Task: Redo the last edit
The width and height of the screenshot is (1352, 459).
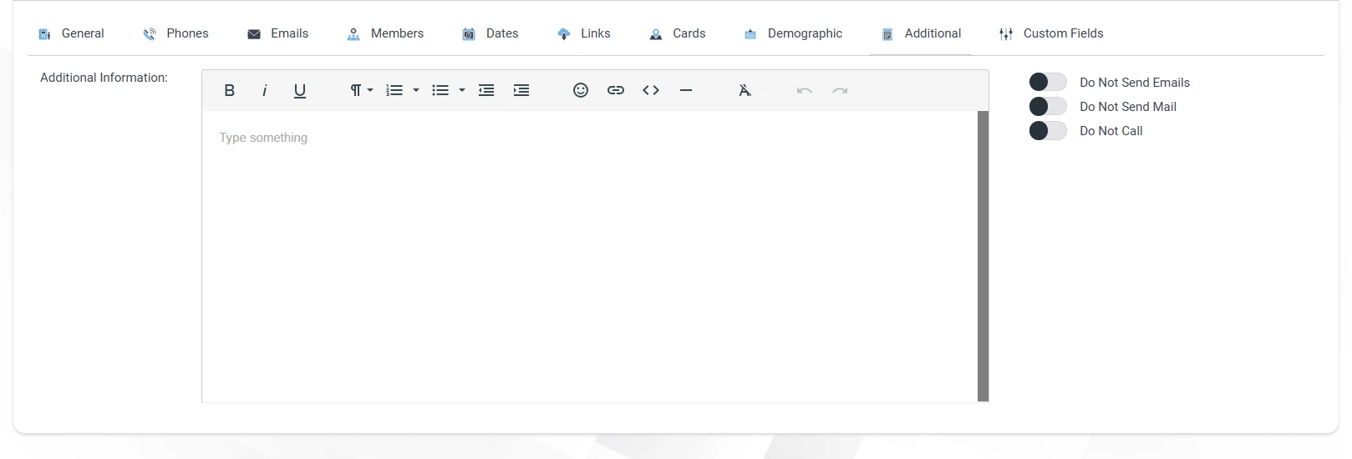Action: pos(840,90)
